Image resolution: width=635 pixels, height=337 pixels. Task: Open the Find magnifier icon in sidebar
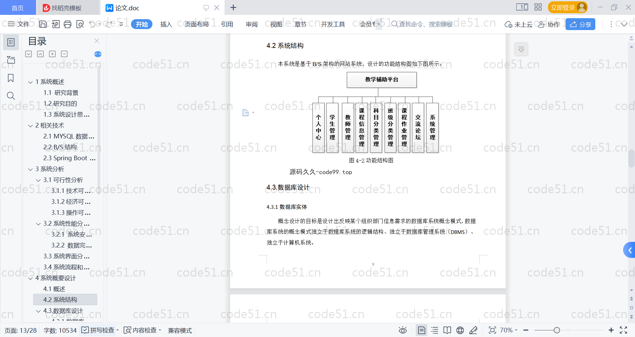[x=11, y=96]
